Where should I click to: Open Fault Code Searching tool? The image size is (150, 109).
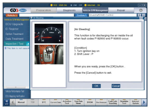coord(113,102)
